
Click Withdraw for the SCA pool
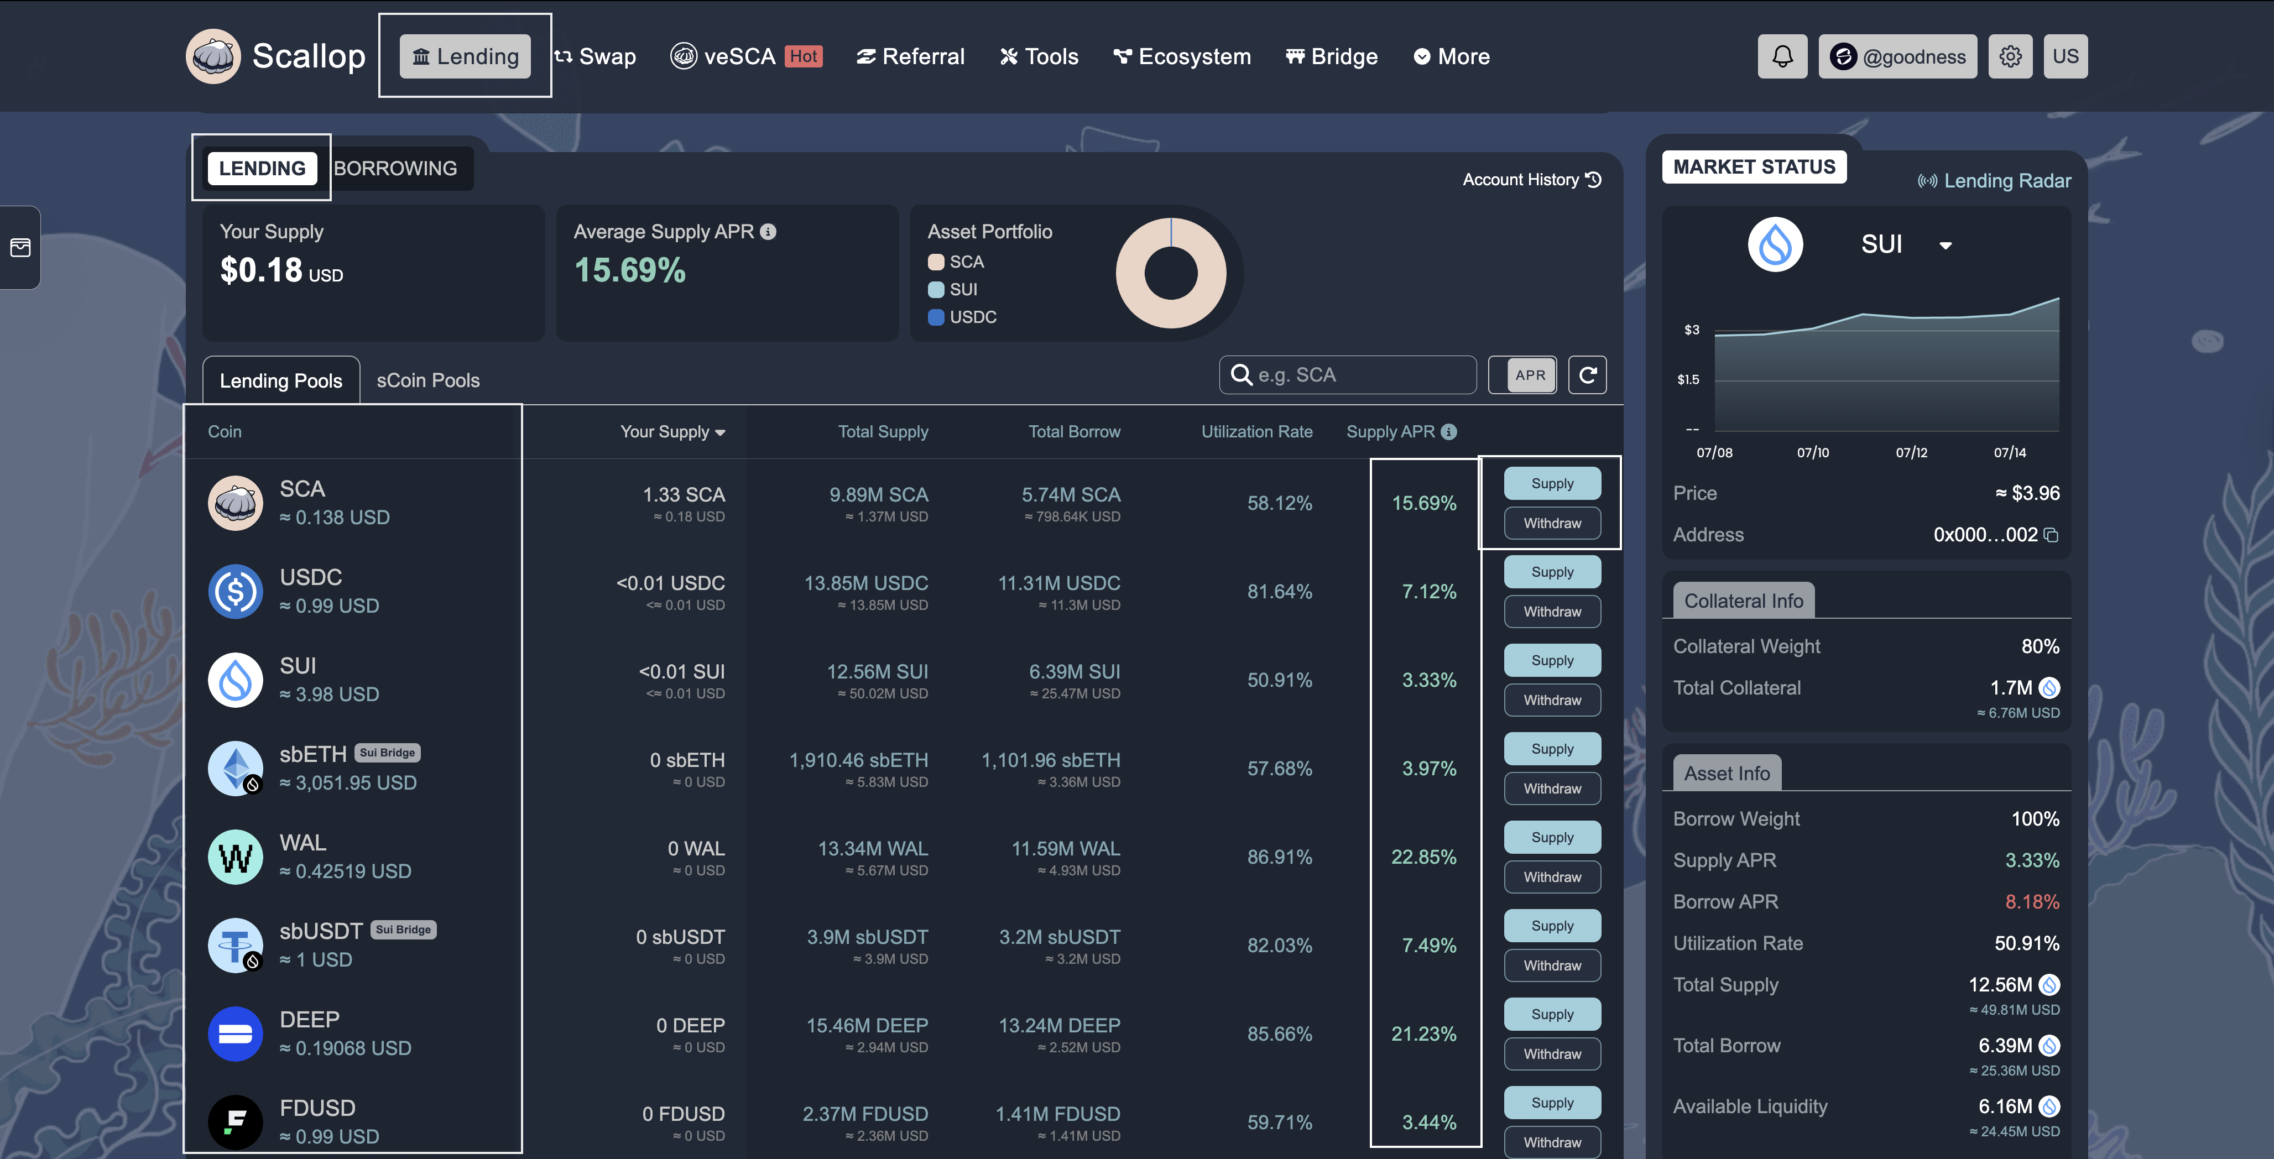coord(1552,524)
